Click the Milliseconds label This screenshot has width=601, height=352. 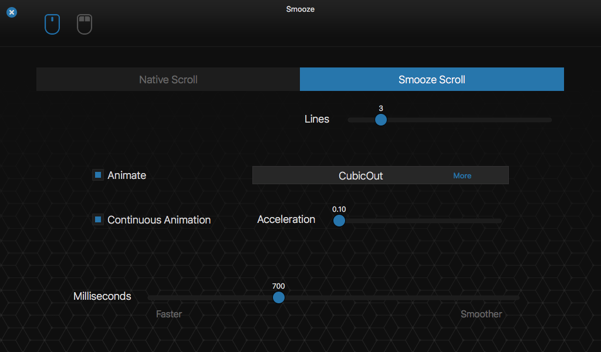pyautogui.click(x=102, y=296)
